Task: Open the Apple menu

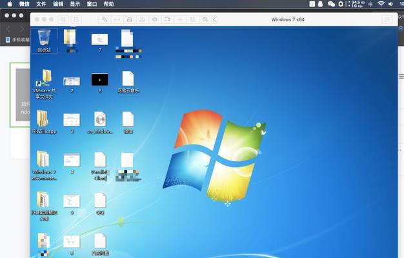Action: click(x=10, y=4)
